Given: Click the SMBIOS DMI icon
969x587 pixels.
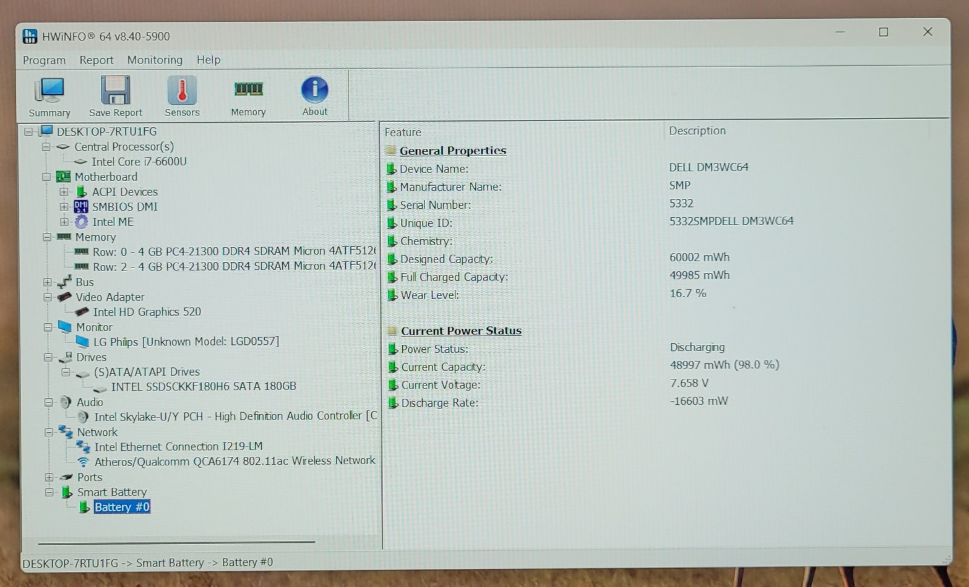Looking at the screenshot, I should (81, 206).
